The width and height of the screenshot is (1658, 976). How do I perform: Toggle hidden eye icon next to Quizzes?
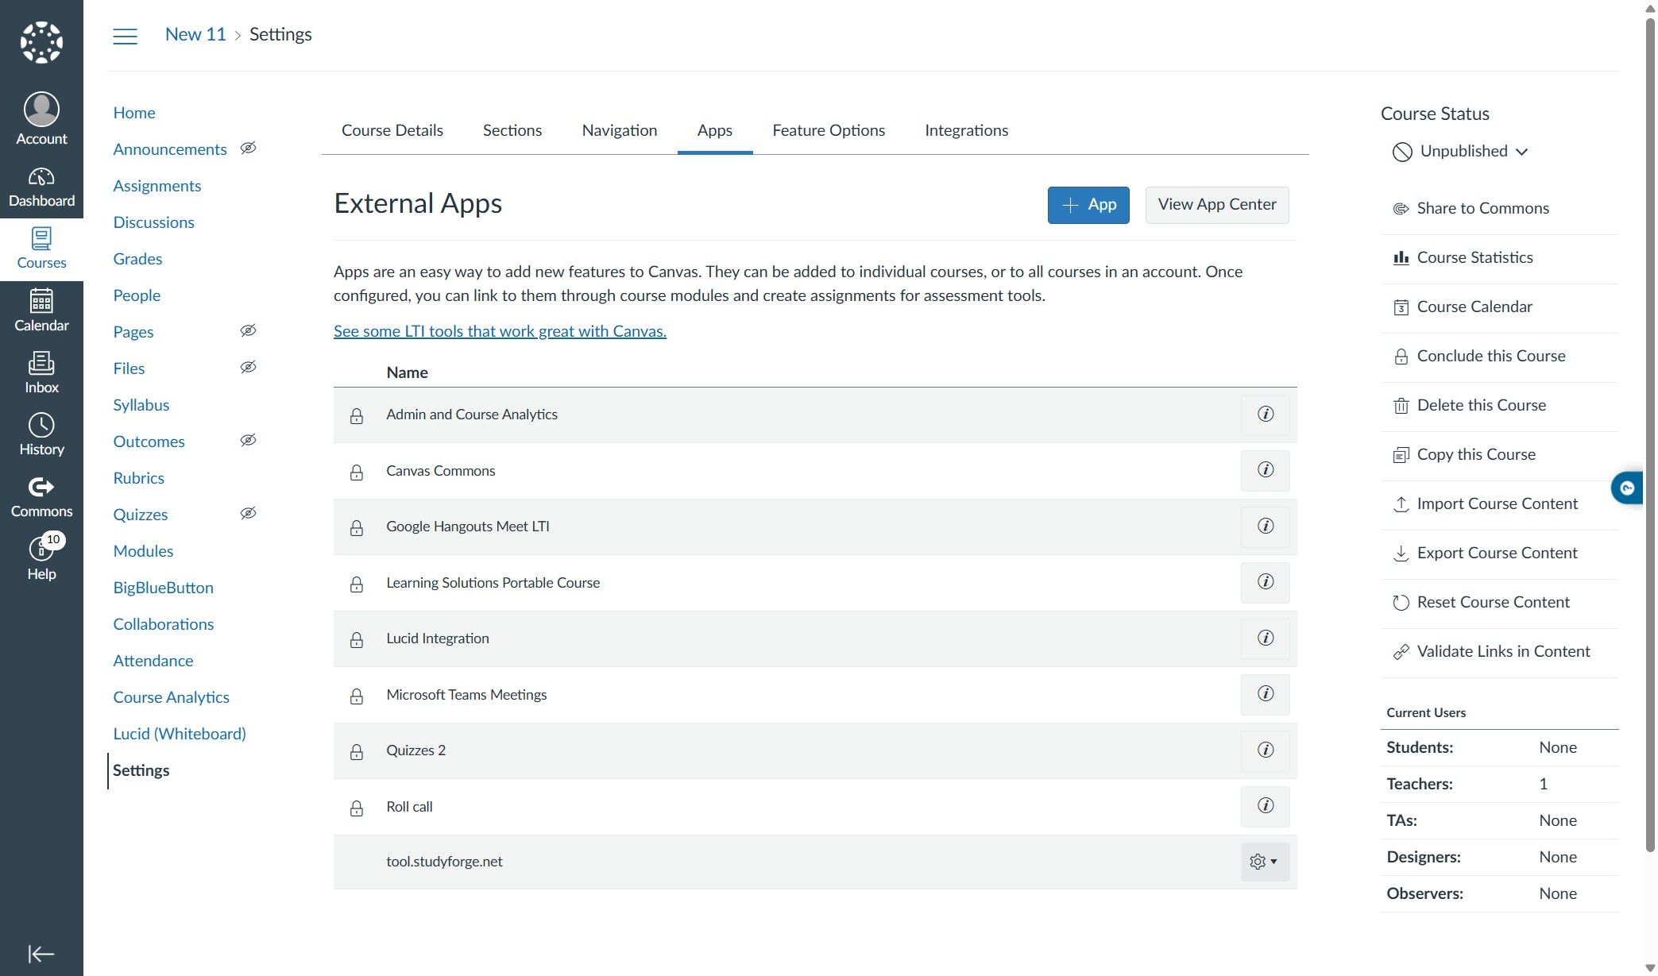point(248,514)
